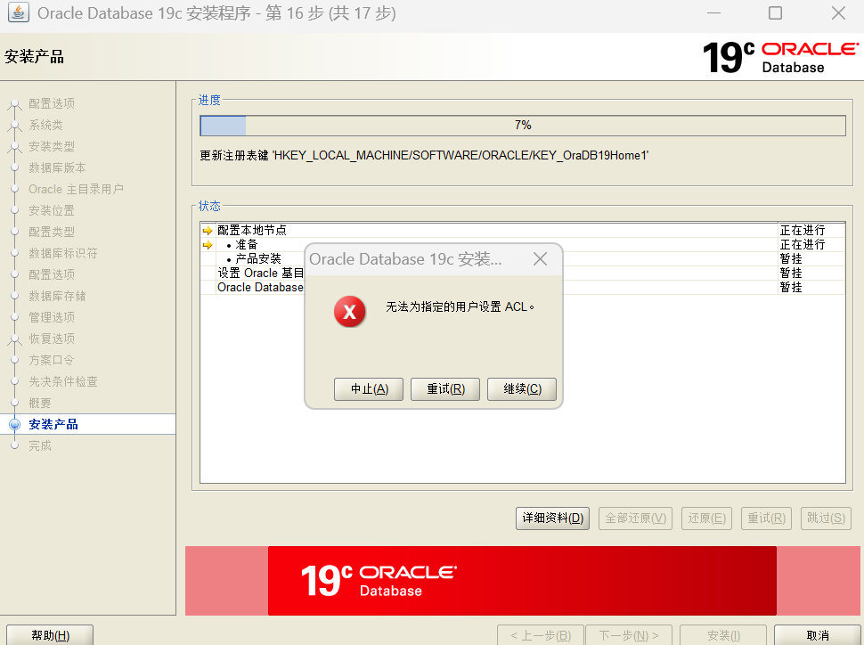The height and width of the screenshot is (645, 864).
Task: Abort installation with 中止(A) button
Action: [369, 389]
